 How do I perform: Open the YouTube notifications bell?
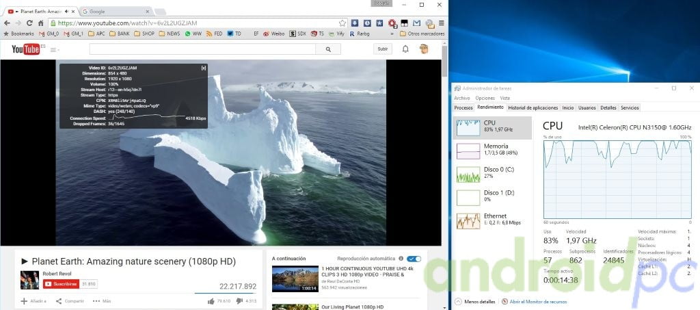click(x=405, y=49)
